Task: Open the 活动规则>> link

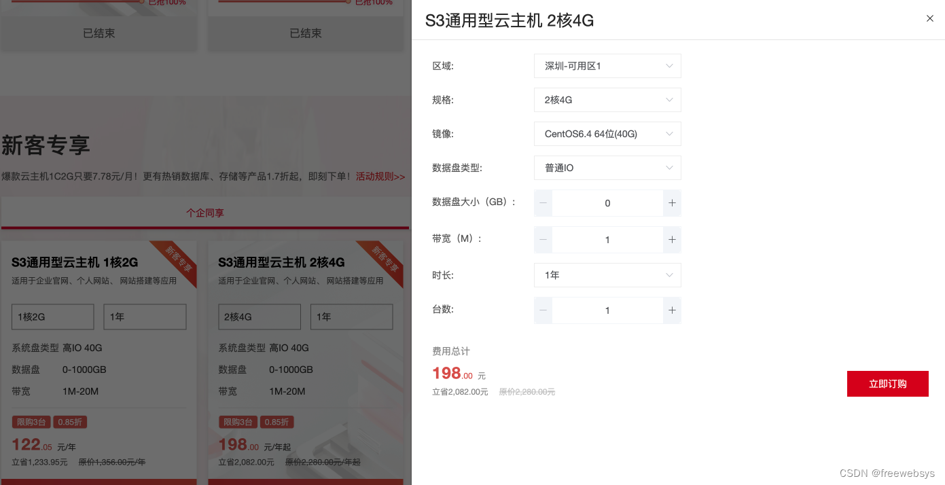Action: (x=380, y=177)
